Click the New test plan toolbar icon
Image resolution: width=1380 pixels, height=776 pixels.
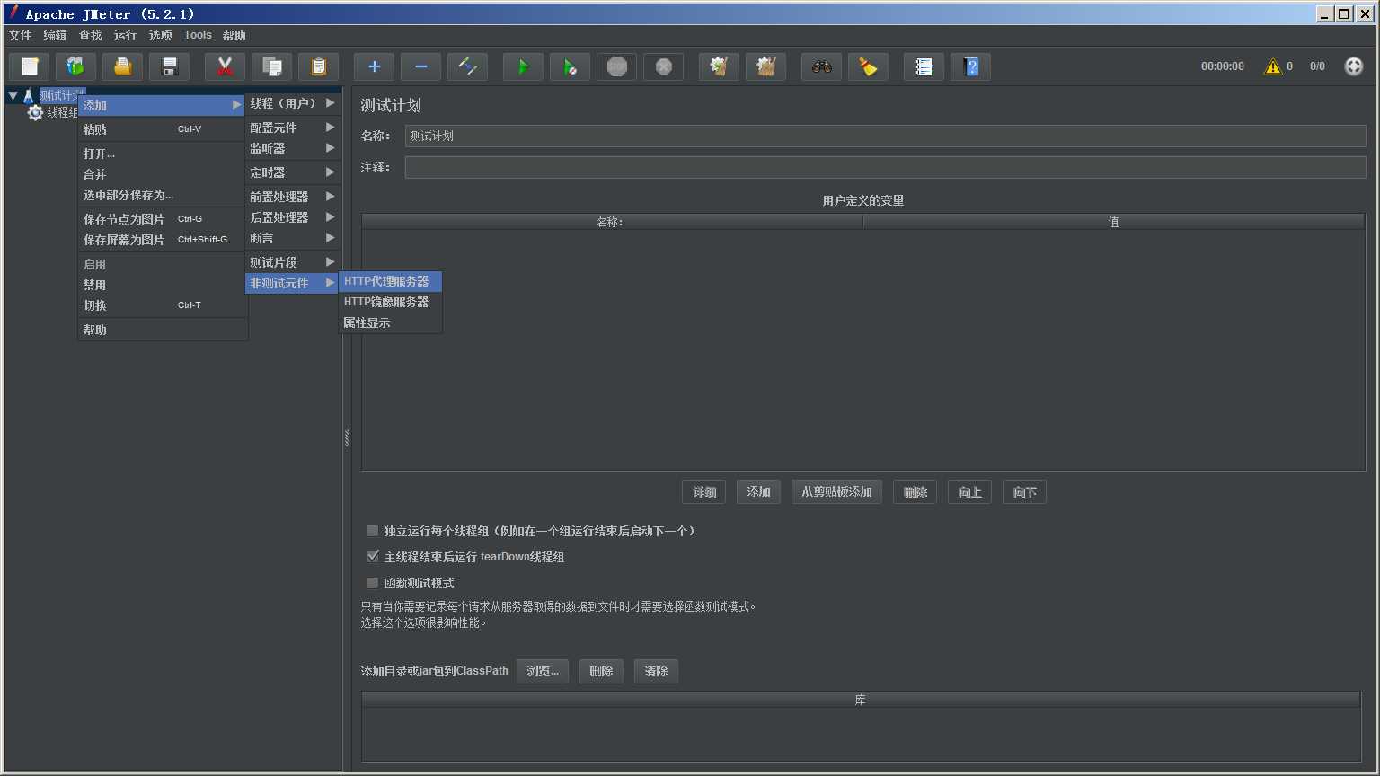30,66
